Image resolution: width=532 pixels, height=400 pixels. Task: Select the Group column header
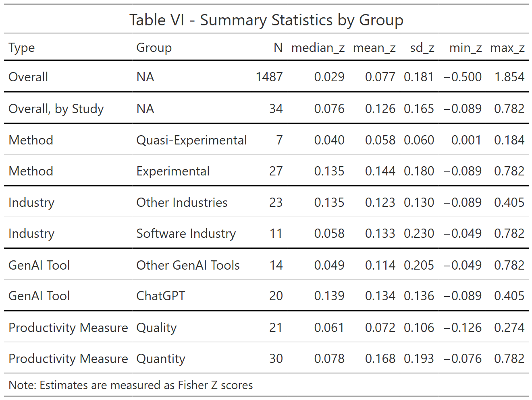pos(154,48)
